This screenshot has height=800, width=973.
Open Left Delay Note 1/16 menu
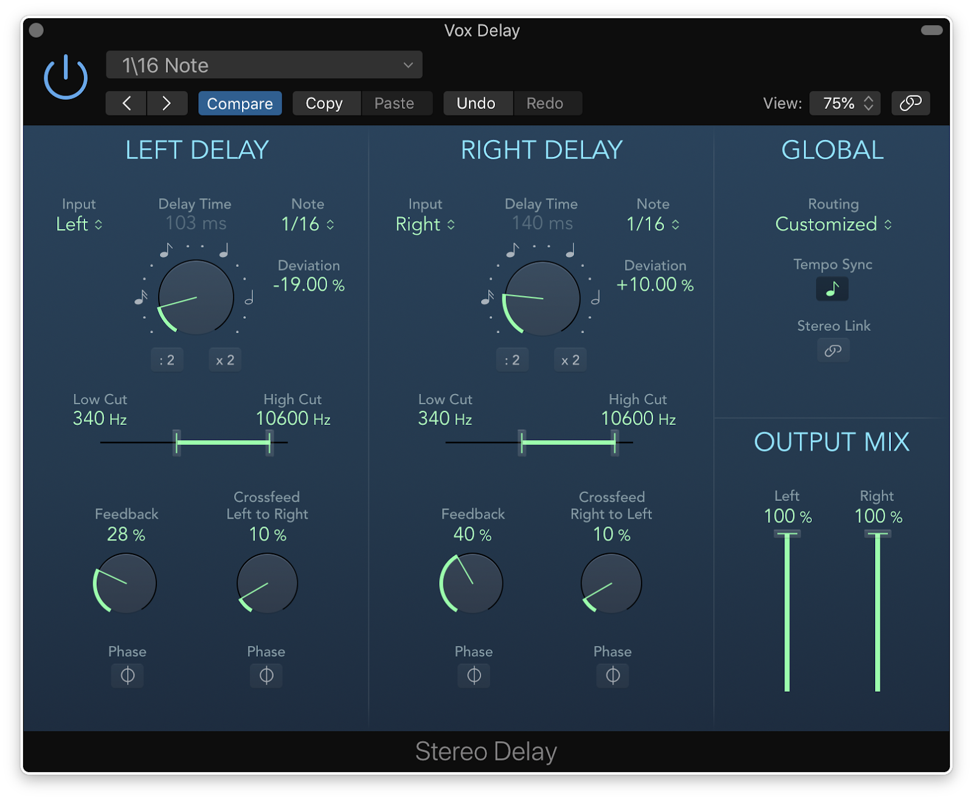tap(308, 224)
